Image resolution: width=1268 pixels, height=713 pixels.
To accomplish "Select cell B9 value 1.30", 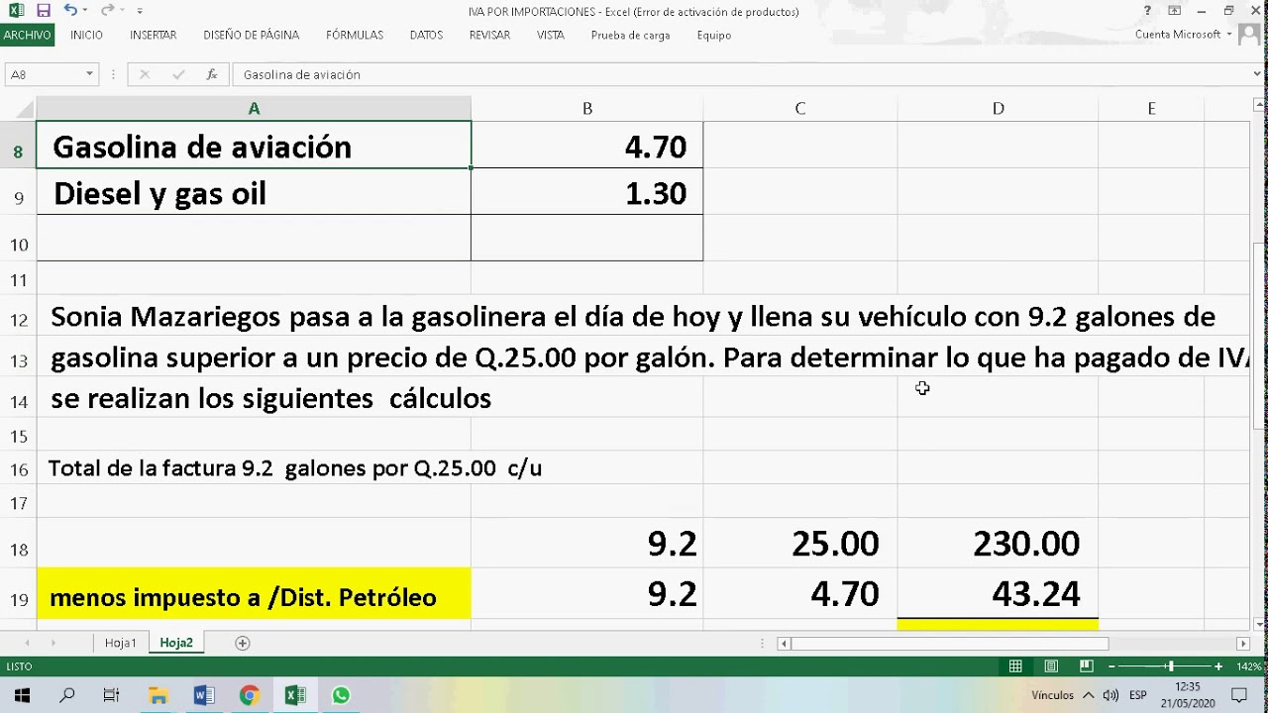I will 587,192.
